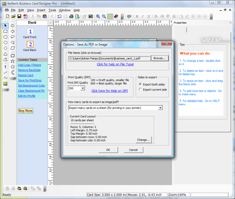Image resolution: width=235 pixels, height=199 pixels.
Task: Open 'Click for help on File Type' link
Action: [115, 64]
